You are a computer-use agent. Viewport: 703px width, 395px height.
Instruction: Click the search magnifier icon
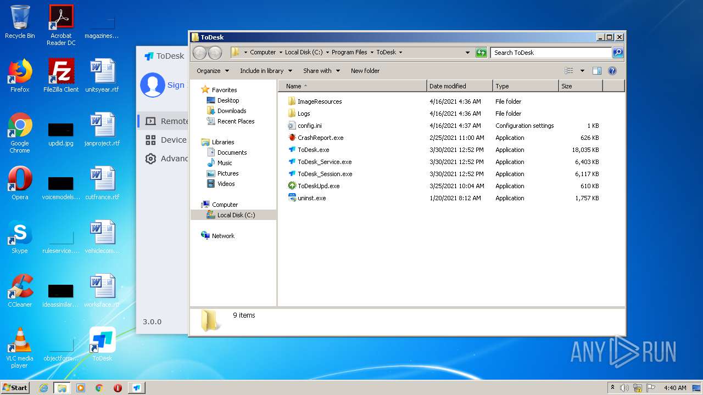618,53
